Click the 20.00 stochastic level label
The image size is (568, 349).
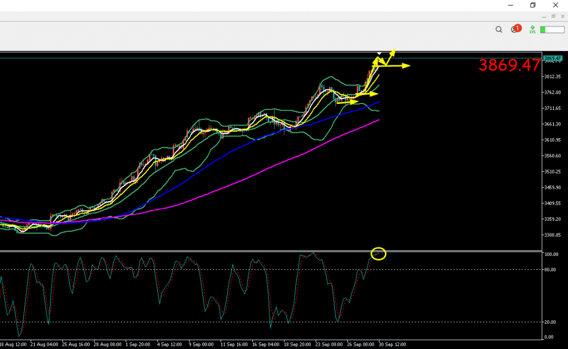point(551,322)
